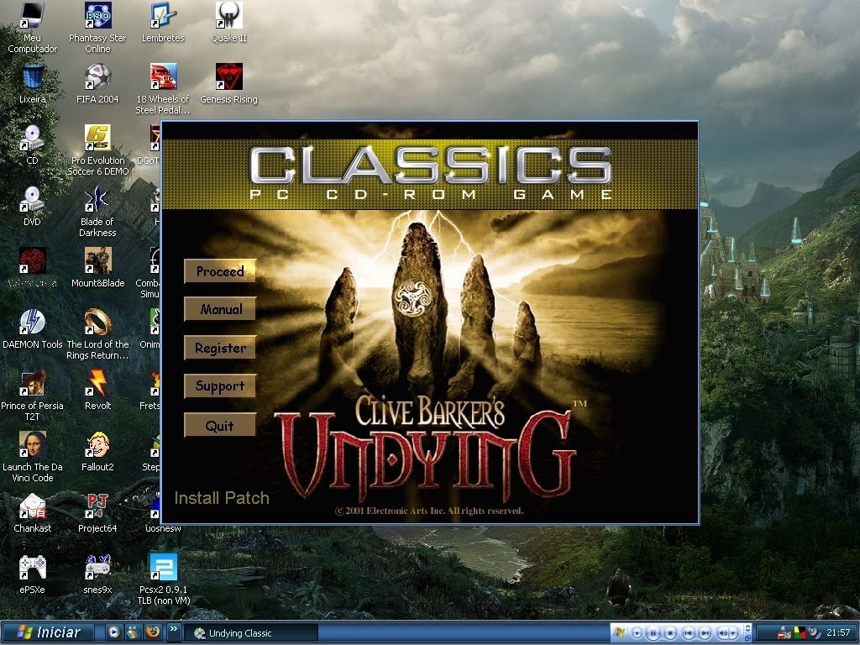Select the CD drive shortcut

pyautogui.click(x=33, y=144)
